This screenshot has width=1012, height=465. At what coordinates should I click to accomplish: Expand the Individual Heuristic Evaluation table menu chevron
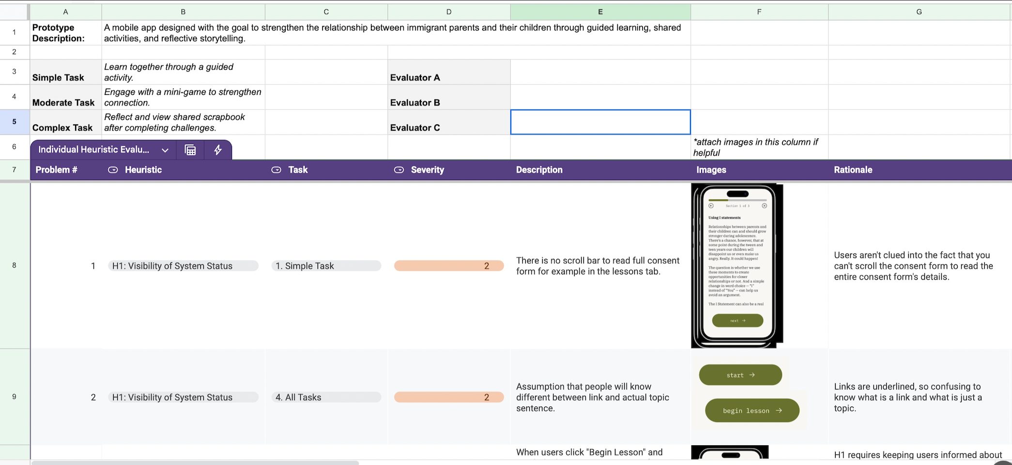(165, 150)
